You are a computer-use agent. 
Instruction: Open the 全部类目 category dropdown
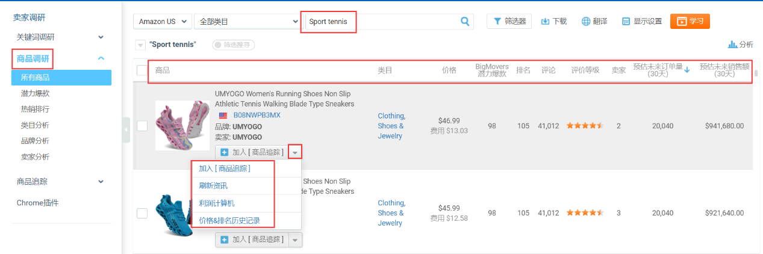click(247, 22)
